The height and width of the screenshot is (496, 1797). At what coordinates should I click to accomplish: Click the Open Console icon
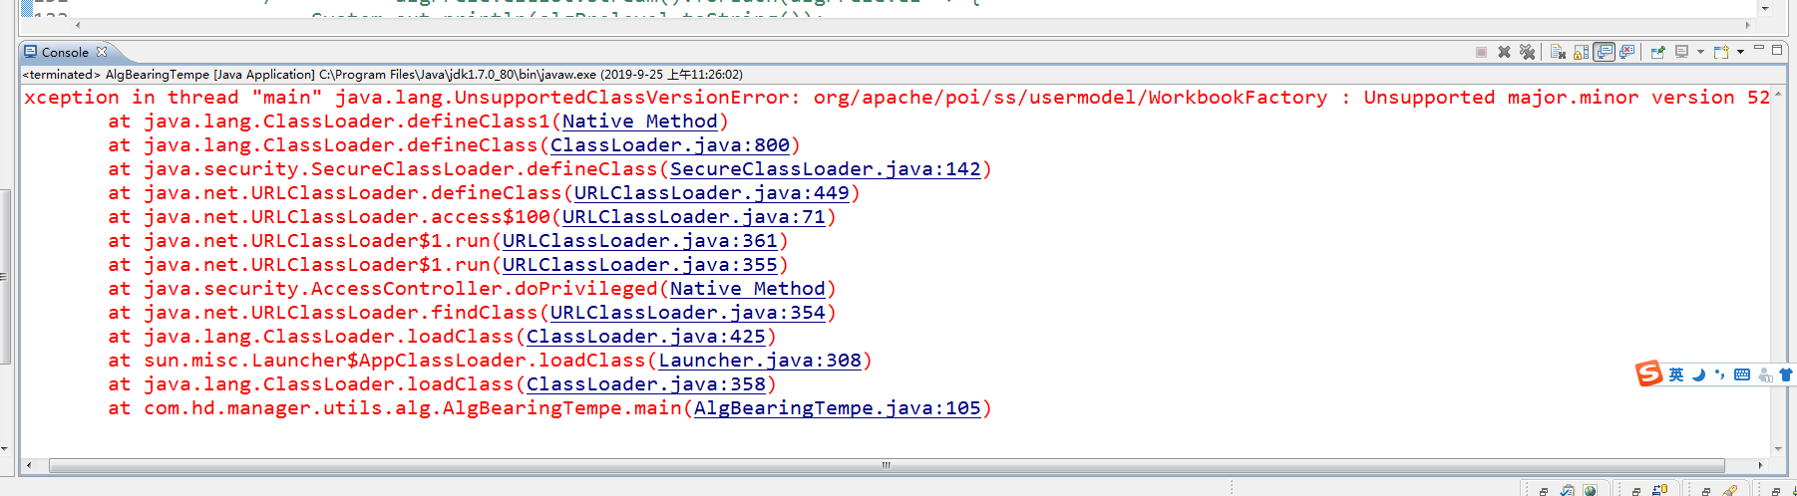1721,52
